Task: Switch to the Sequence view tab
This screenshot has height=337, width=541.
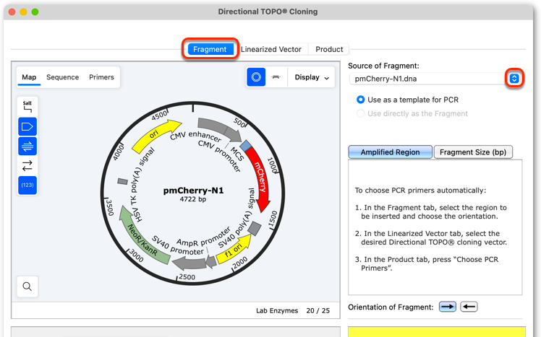Action: 62,77
